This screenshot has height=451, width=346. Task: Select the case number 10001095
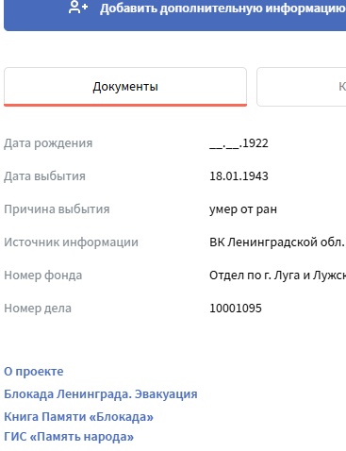point(236,309)
